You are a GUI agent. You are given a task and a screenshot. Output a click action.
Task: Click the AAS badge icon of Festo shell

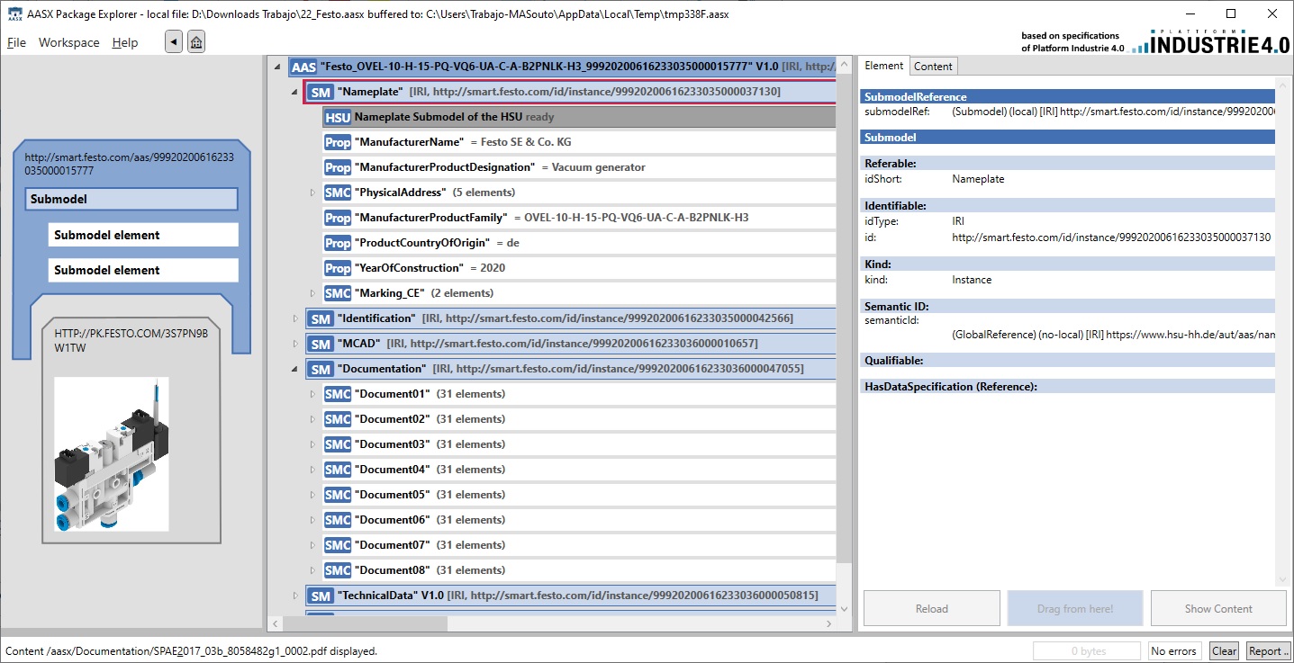tap(303, 67)
